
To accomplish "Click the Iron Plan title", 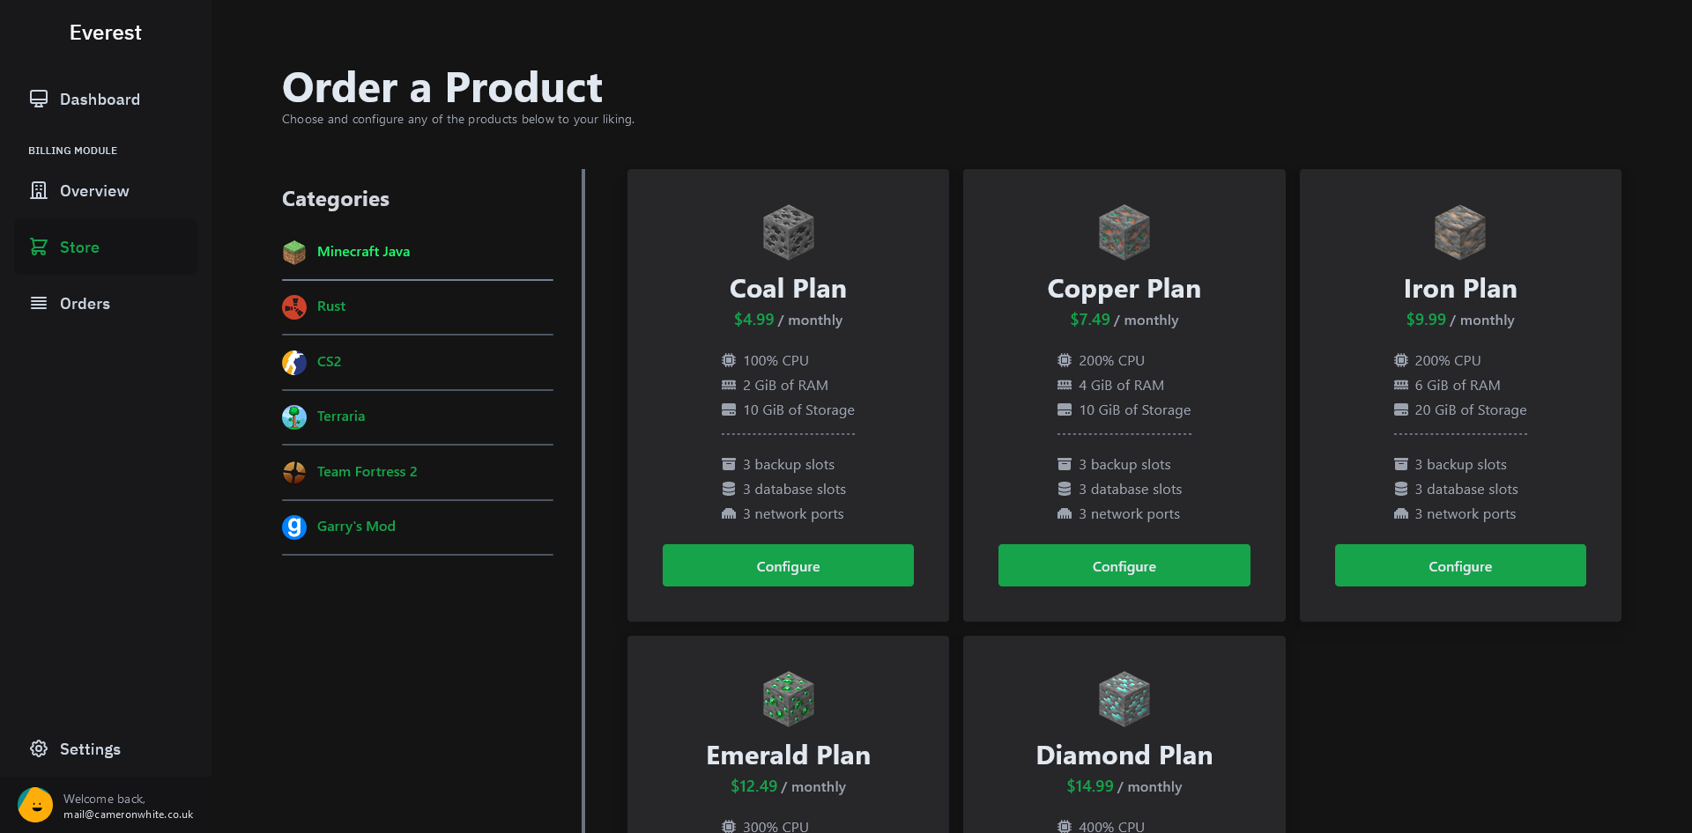I will 1460,289.
